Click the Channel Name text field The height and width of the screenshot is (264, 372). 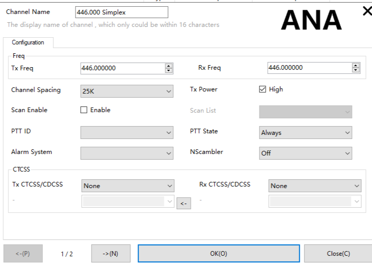point(121,12)
